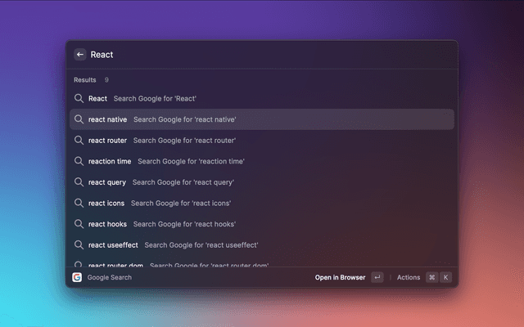Open the 'react icons' suggestion
524x327 pixels.
click(x=262, y=203)
